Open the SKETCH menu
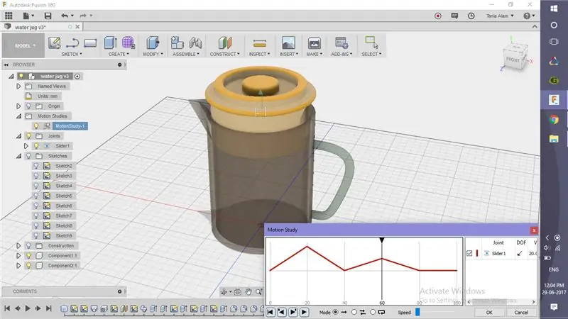This screenshot has width=568, height=319. coord(72,54)
